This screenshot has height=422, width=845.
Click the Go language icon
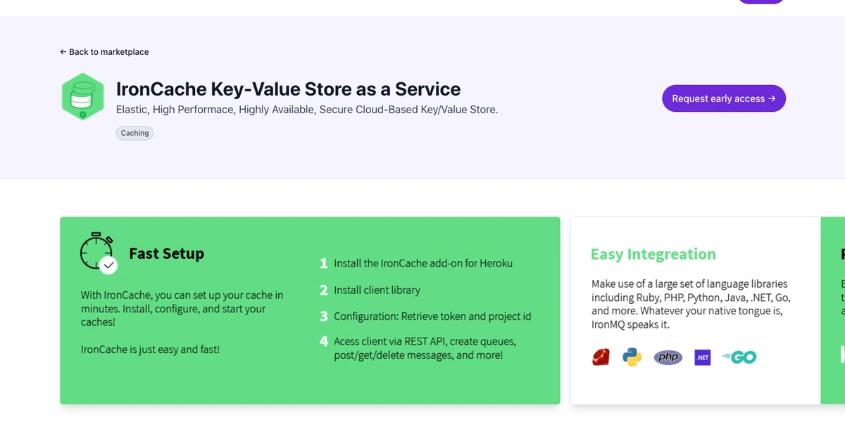tap(739, 357)
